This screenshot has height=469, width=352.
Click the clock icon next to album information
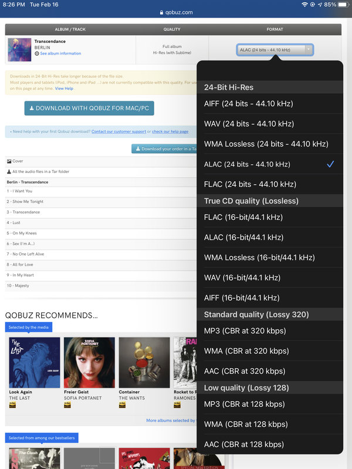click(x=37, y=53)
